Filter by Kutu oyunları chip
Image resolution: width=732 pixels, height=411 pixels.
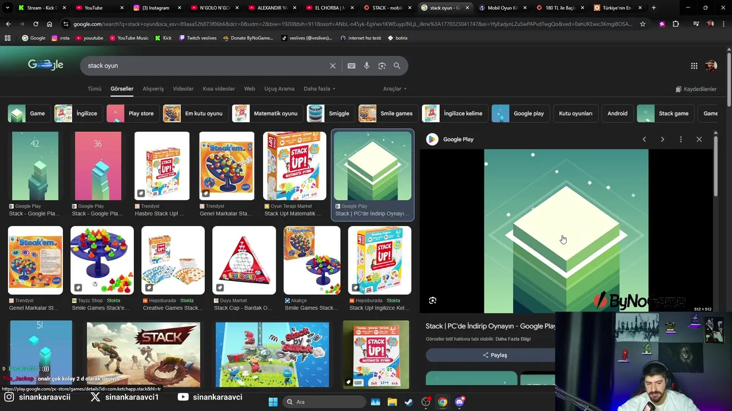pyautogui.click(x=575, y=114)
